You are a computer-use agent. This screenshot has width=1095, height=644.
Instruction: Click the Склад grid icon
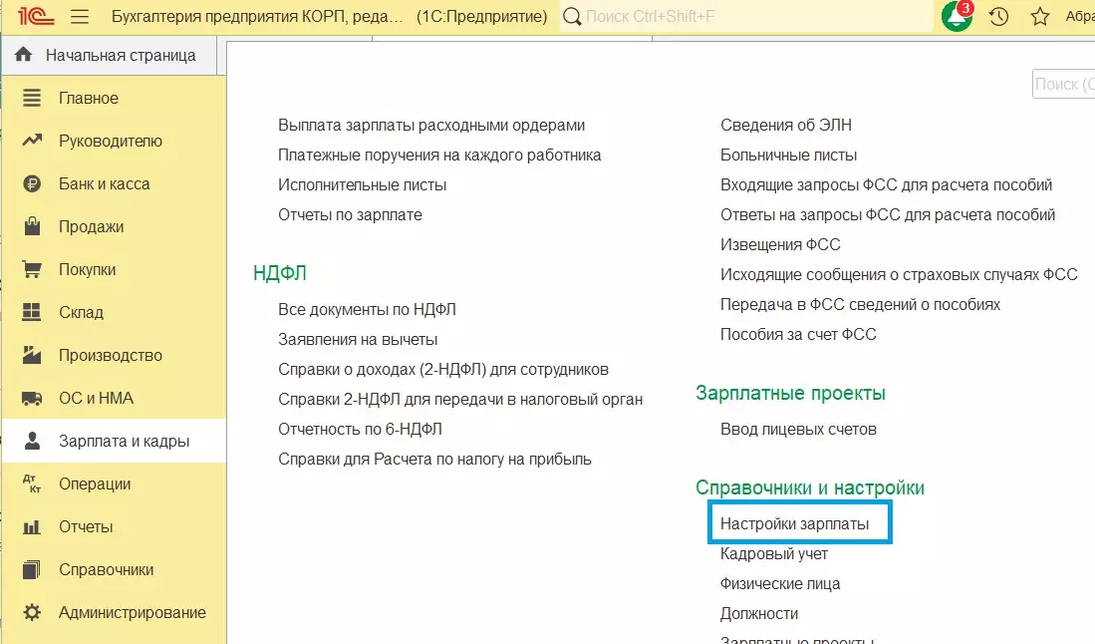(x=32, y=311)
